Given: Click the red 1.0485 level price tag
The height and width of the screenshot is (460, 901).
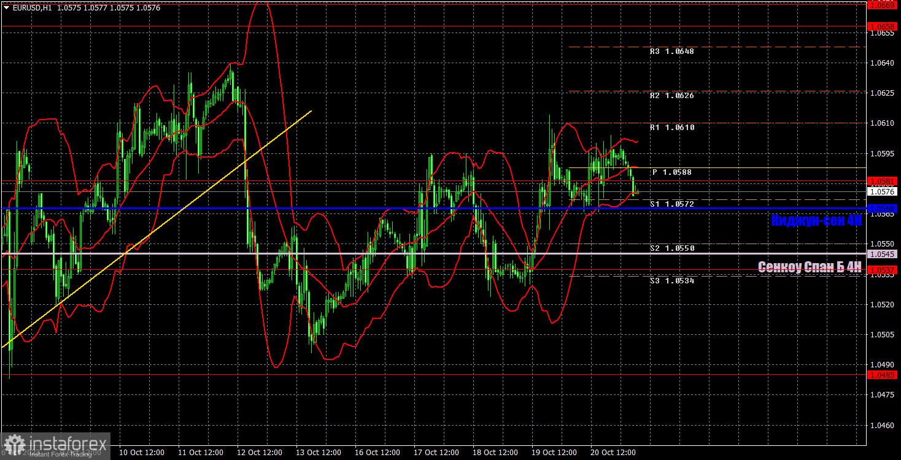Looking at the screenshot, I should tap(883, 374).
